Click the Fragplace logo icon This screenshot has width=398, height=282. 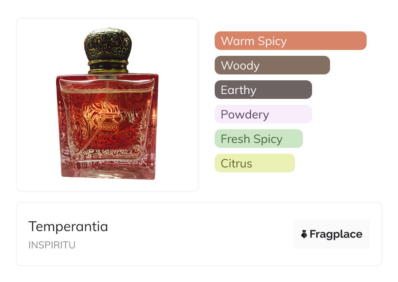click(x=304, y=234)
